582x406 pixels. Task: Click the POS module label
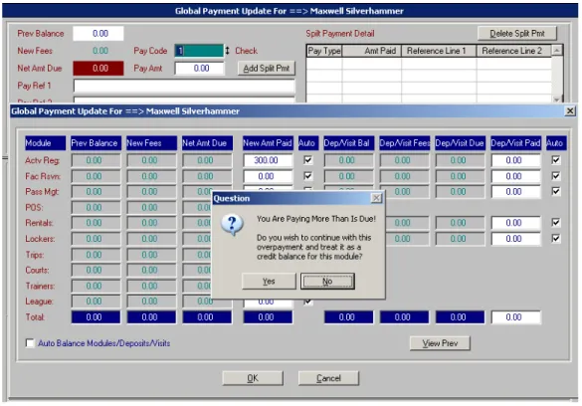click(34, 207)
